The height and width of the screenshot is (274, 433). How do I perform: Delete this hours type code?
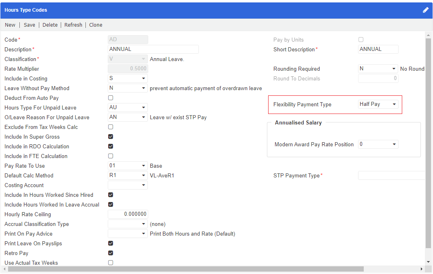point(50,25)
